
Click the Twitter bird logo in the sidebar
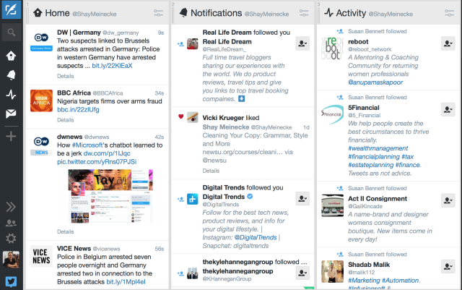(12, 281)
